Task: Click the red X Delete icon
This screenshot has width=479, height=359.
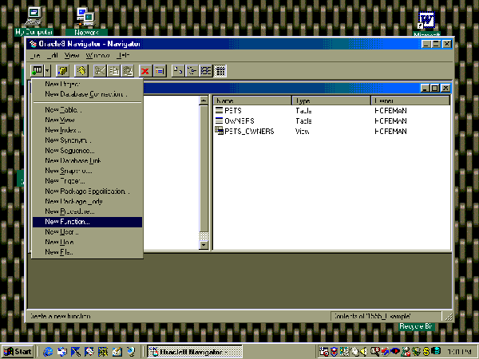Action: click(x=145, y=71)
